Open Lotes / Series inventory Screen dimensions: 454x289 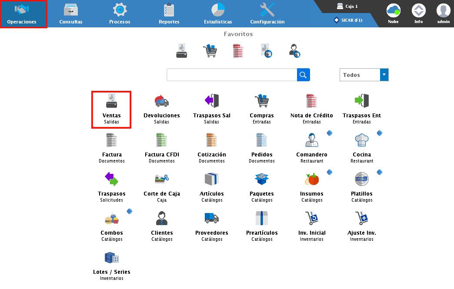[x=111, y=265]
